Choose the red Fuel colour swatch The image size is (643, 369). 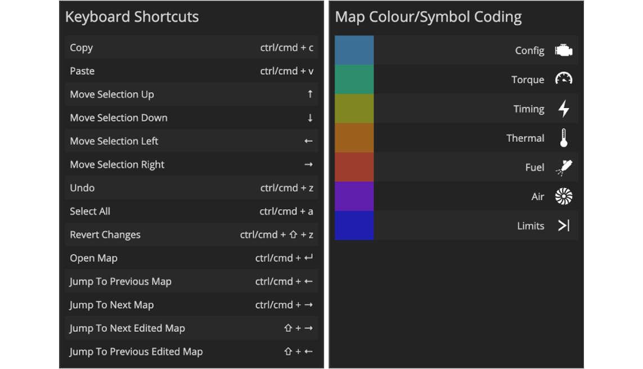(354, 167)
